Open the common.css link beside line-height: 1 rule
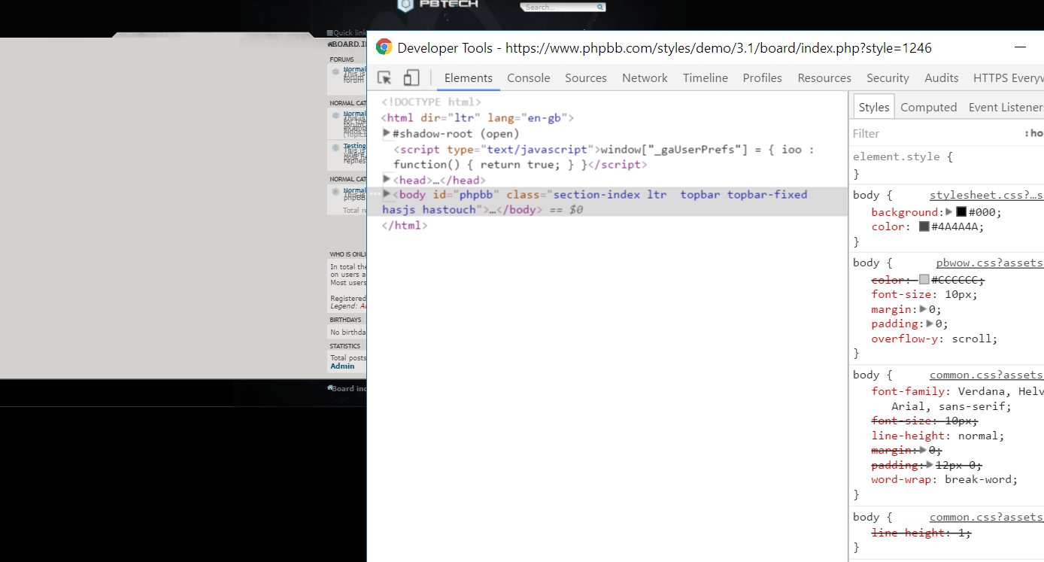The image size is (1044, 562). 986,517
